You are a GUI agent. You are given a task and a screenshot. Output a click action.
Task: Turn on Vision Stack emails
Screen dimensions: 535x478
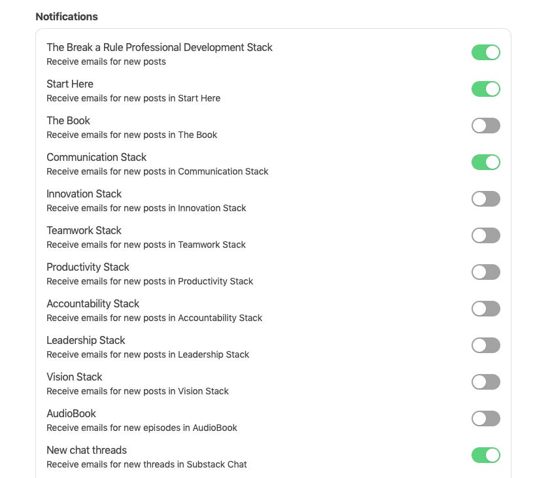click(x=485, y=382)
